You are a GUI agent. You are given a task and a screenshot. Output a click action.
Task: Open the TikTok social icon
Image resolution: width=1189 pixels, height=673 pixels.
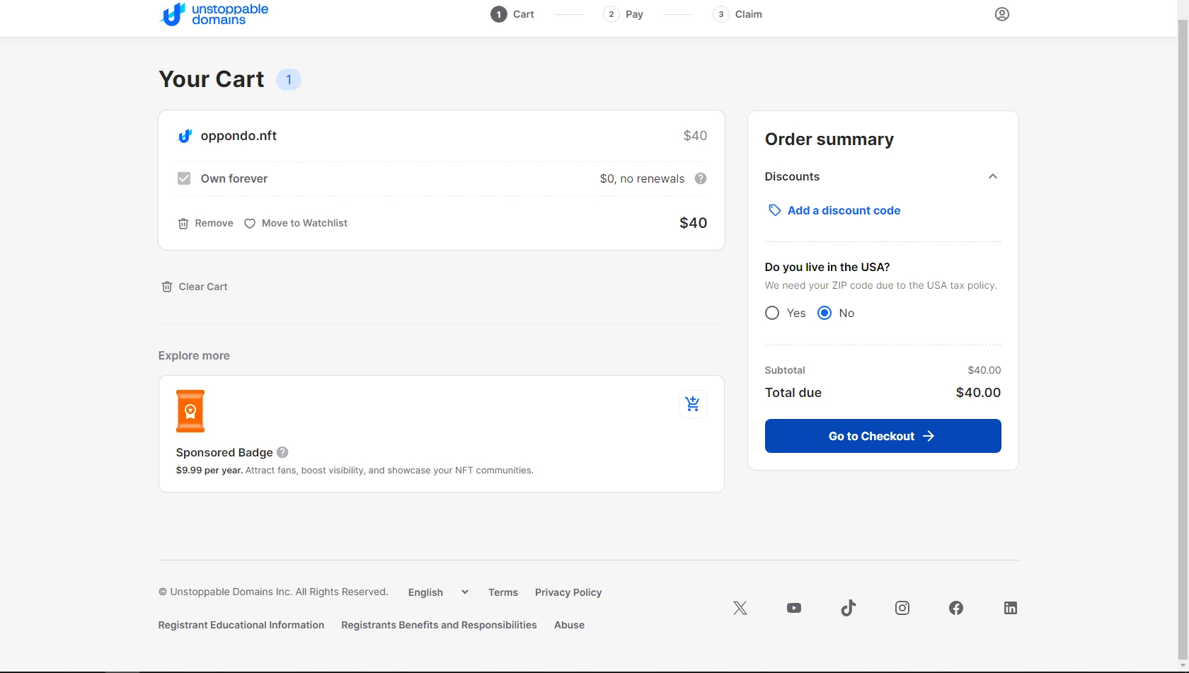coord(848,608)
